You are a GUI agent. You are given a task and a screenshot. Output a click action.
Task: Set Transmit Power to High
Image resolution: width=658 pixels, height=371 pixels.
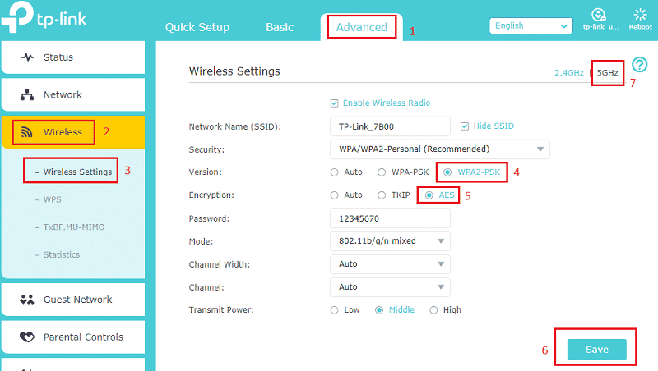point(433,310)
